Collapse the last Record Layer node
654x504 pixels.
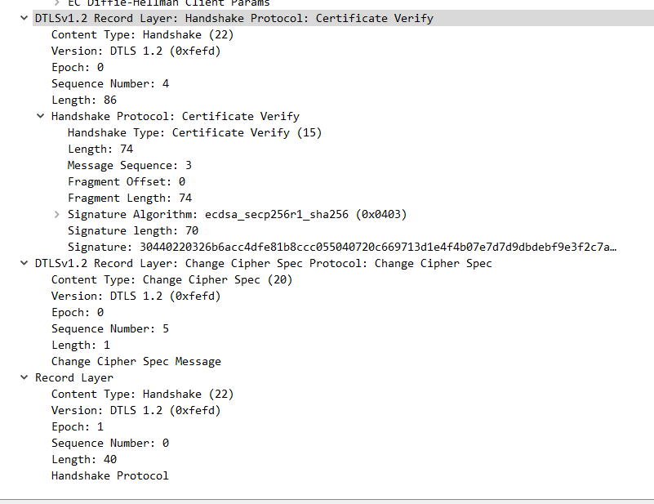tap(24, 377)
